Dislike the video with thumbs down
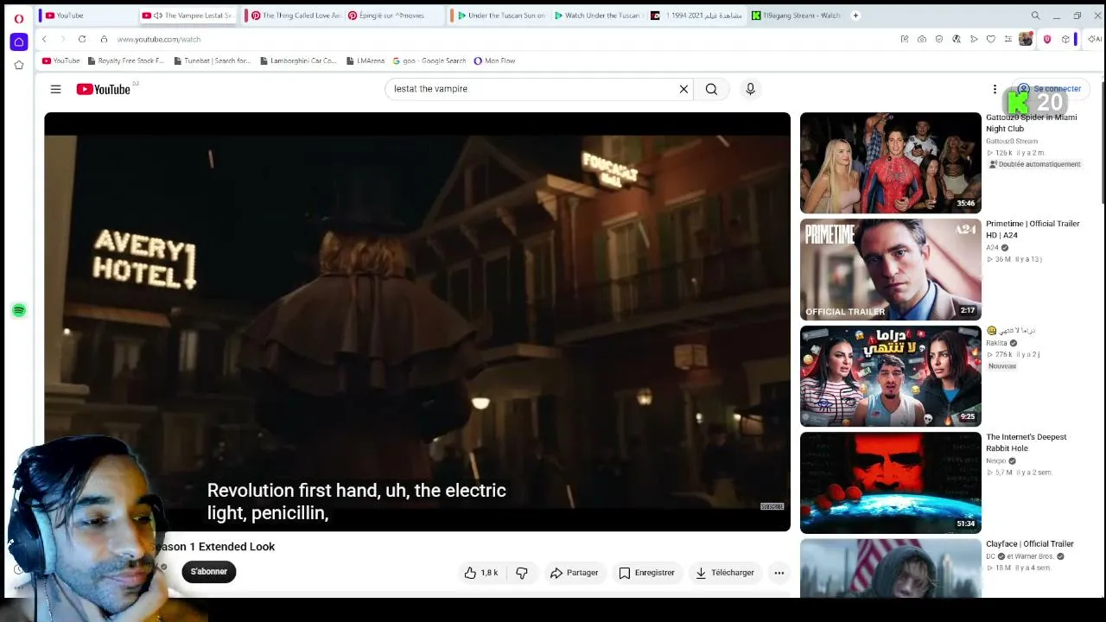This screenshot has width=1106, height=622. tap(522, 573)
